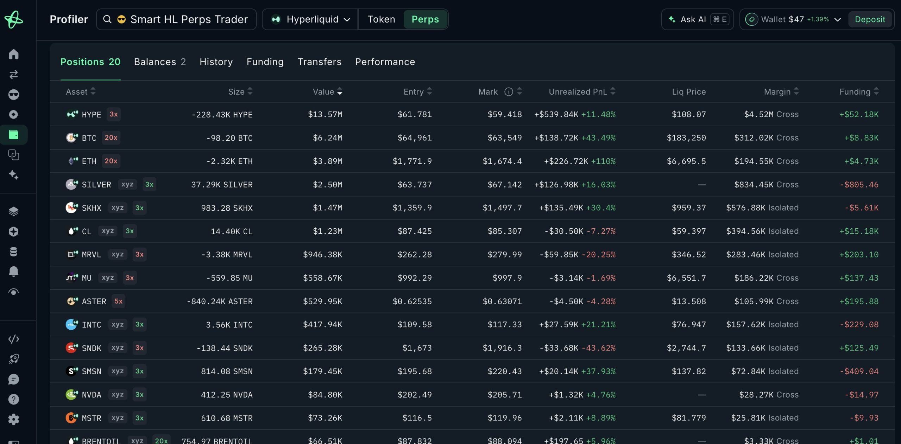Open the database stack sidebar icon
Viewport: 901px width, 444px height.
13,252
